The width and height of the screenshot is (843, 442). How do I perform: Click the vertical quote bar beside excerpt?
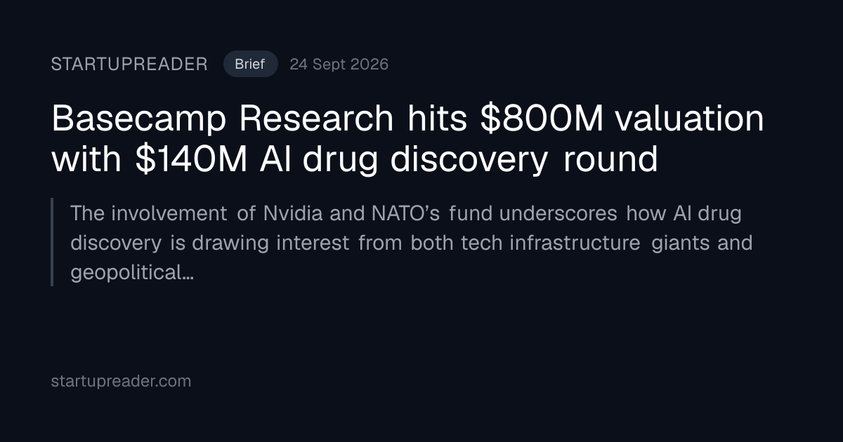point(52,242)
